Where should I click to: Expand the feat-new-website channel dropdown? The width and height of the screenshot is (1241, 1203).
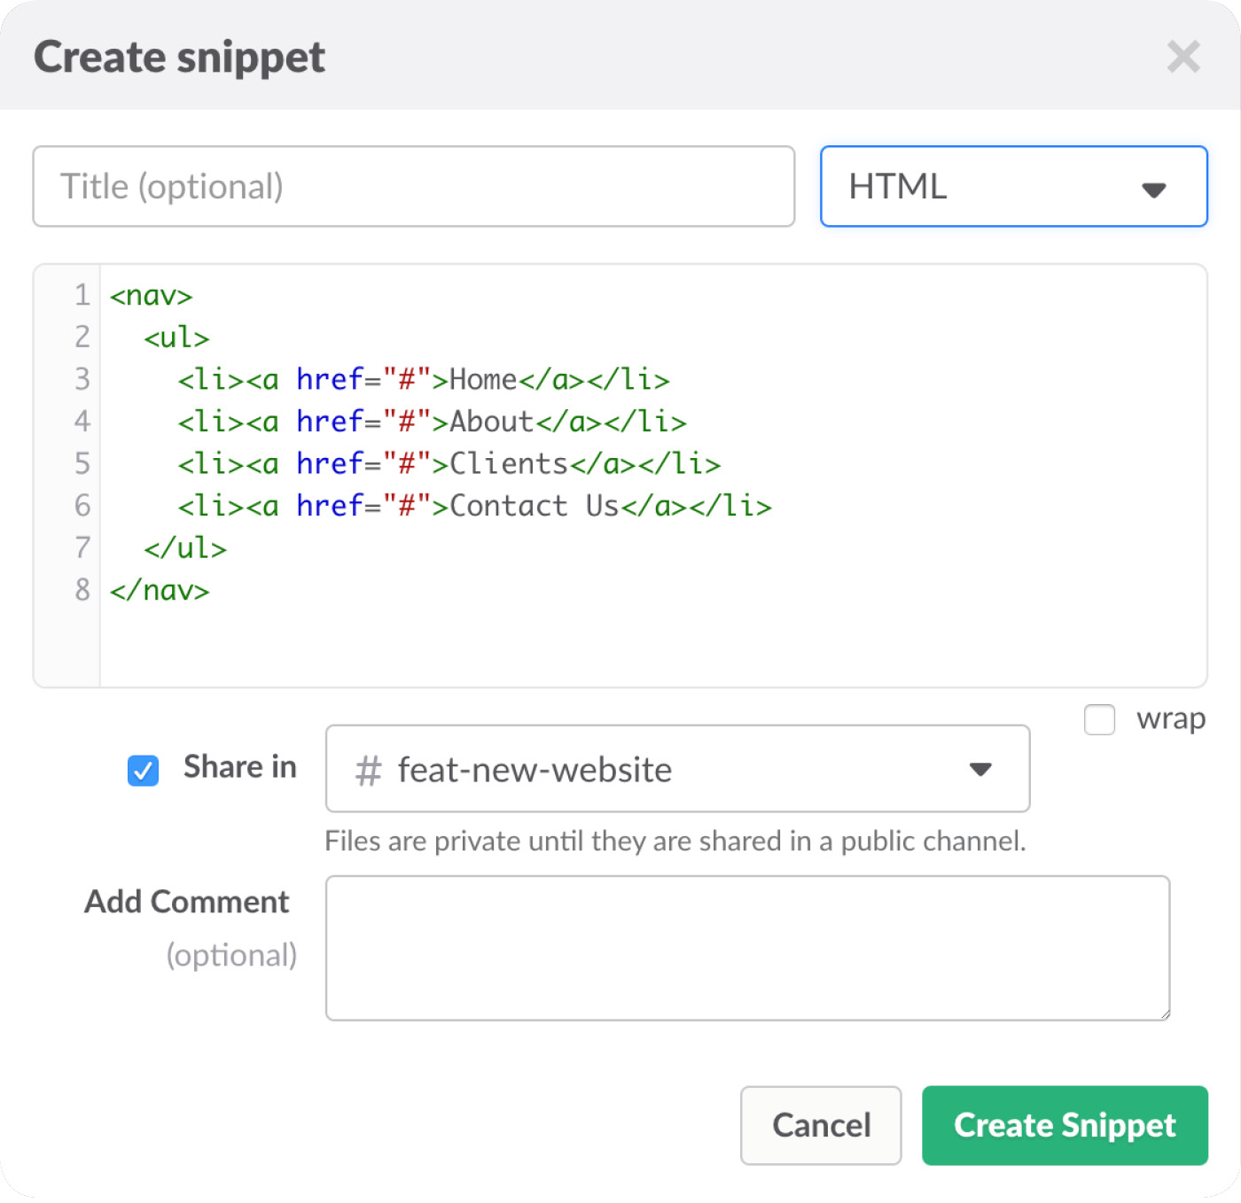click(677, 769)
